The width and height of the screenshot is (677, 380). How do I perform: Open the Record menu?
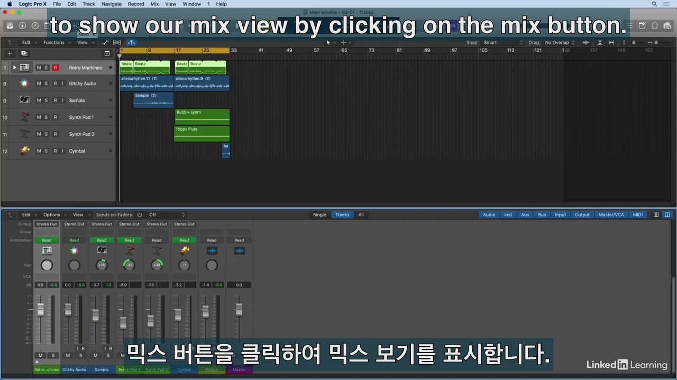(x=136, y=4)
